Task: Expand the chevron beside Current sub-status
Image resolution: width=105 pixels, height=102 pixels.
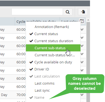Action: pyautogui.click(x=82, y=46)
